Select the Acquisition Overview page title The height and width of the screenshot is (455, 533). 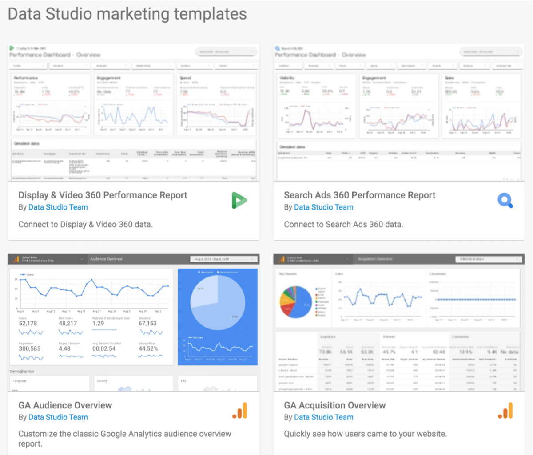[x=376, y=259]
